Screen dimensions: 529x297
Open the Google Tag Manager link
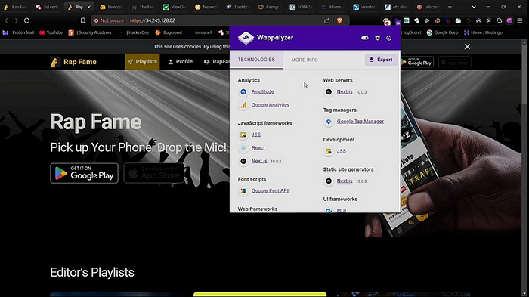coord(360,121)
